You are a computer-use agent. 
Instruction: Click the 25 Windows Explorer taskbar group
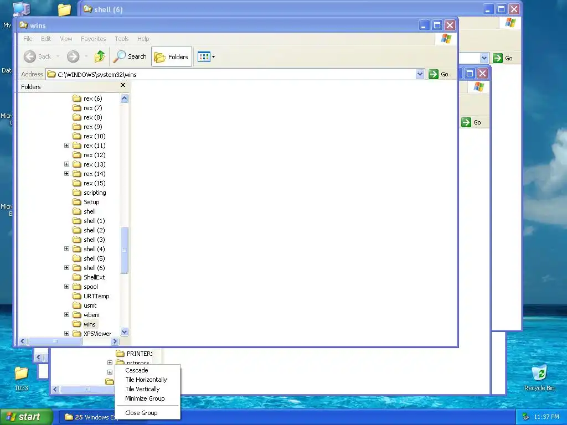pos(88,417)
